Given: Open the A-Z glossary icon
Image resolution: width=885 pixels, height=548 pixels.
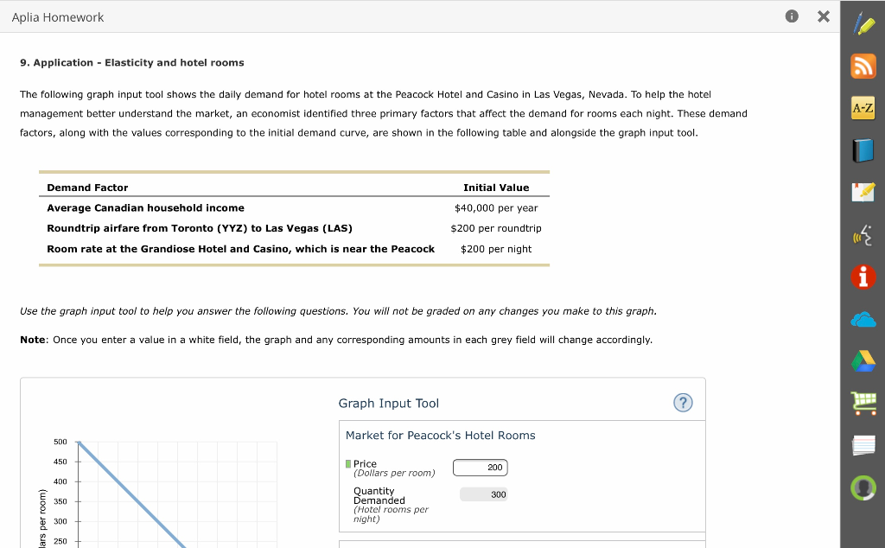Looking at the screenshot, I should [862, 107].
